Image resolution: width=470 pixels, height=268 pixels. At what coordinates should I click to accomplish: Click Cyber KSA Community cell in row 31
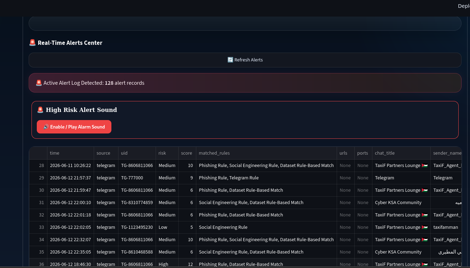pyautogui.click(x=401, y=203)
